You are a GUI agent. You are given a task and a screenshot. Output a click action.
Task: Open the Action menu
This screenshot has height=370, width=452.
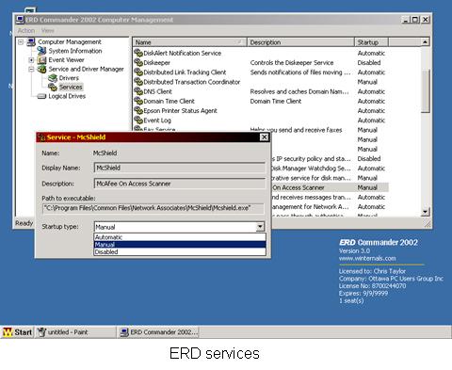point(26,30)
